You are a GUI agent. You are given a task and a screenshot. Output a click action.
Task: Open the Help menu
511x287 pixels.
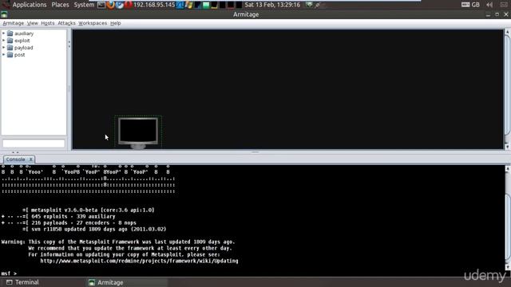(x=115, y=23)
